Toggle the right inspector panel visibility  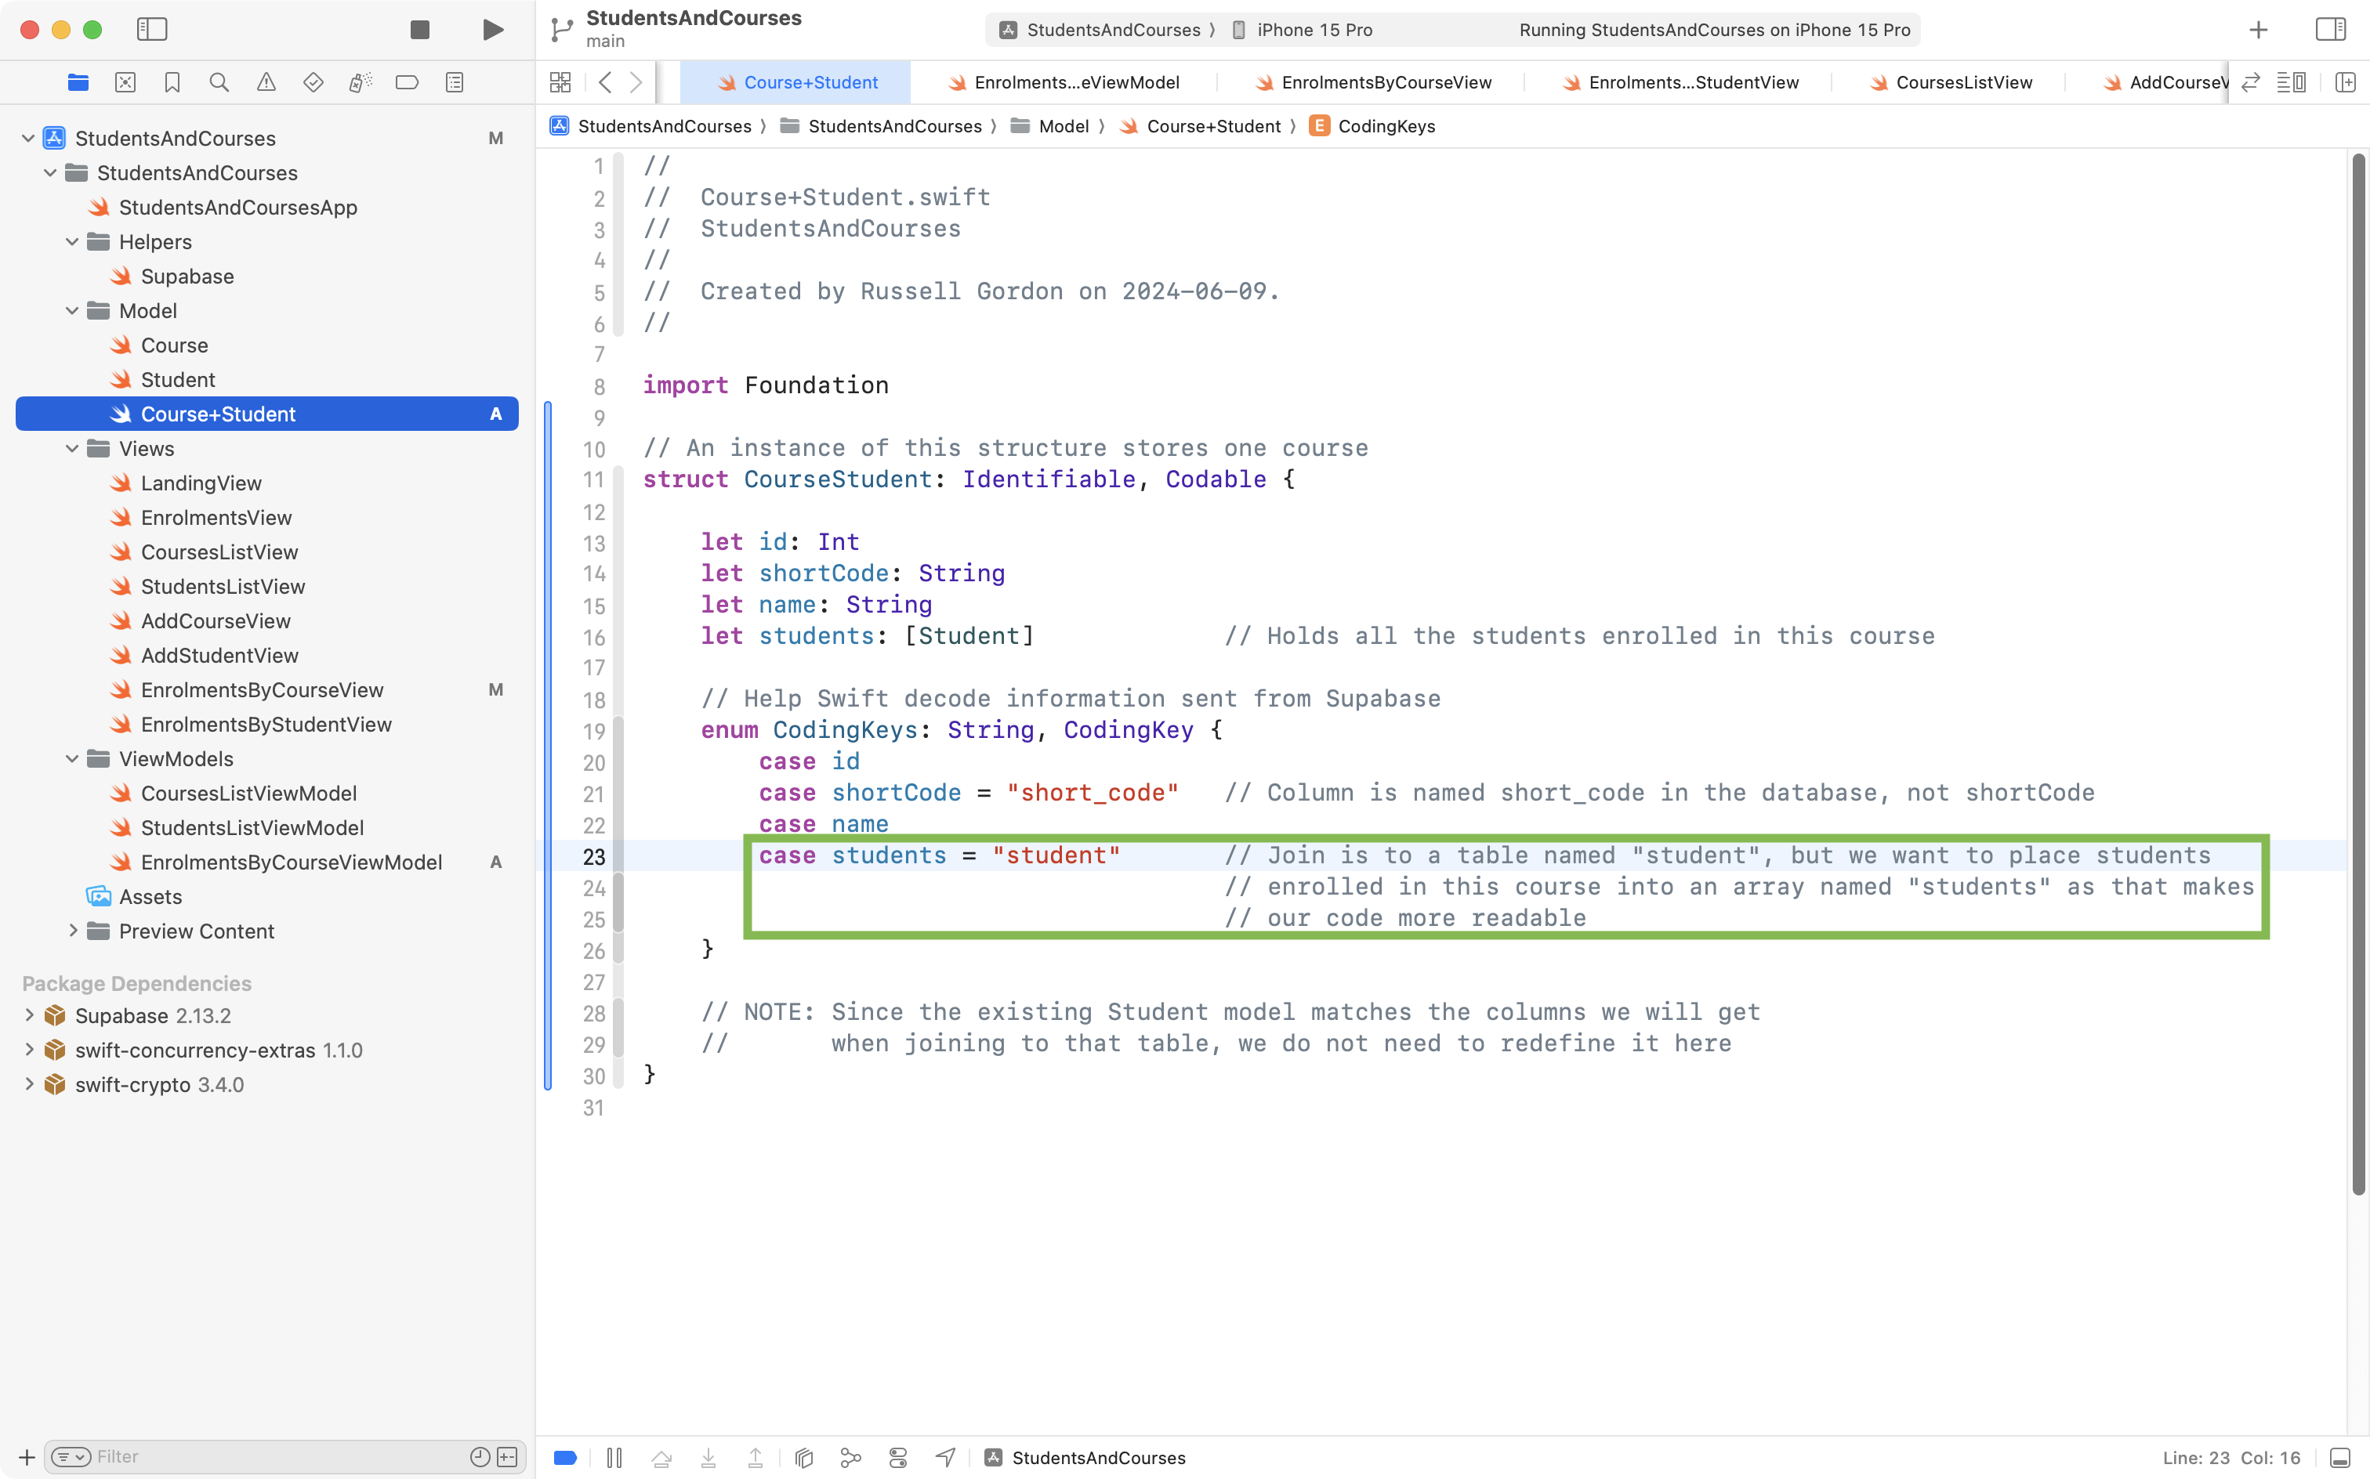[x=2330, y=29]
